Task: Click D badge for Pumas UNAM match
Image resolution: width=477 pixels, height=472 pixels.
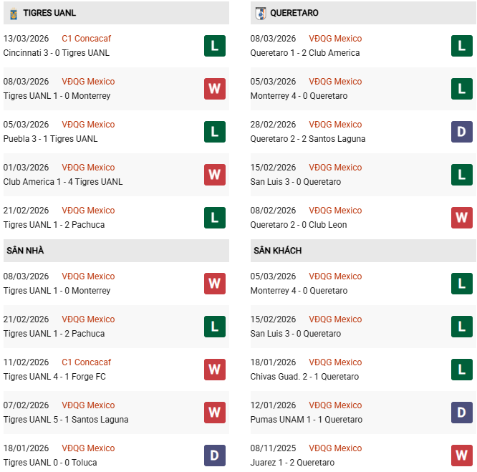Action: (461, 413)
